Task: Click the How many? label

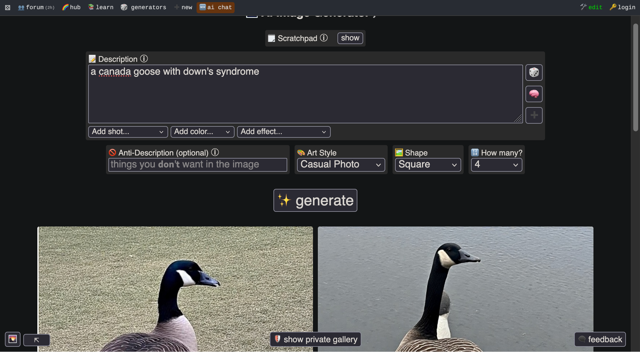Action: (x=502, y=153)
